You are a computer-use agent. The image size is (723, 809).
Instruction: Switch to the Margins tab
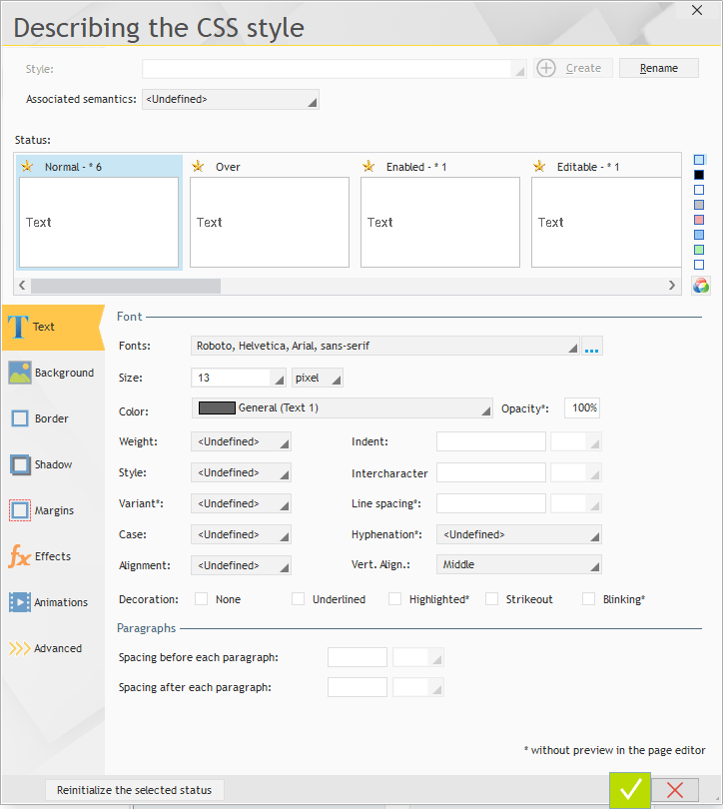coord(52,510)
